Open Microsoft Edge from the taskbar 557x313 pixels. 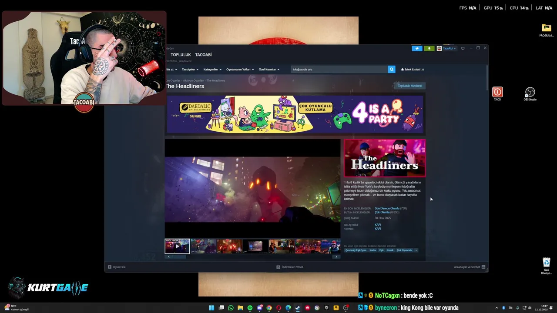point(288,308)
